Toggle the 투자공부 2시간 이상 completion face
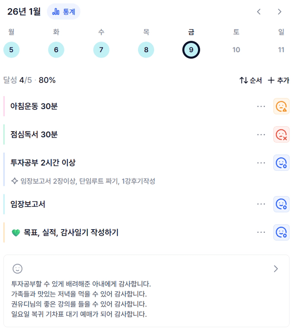Screen dimensions: 293x330 pos(281,163)
